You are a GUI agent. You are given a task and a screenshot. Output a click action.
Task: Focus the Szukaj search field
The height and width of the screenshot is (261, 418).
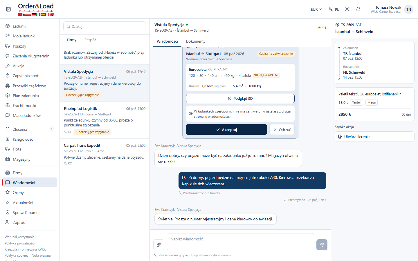[105, 26]
